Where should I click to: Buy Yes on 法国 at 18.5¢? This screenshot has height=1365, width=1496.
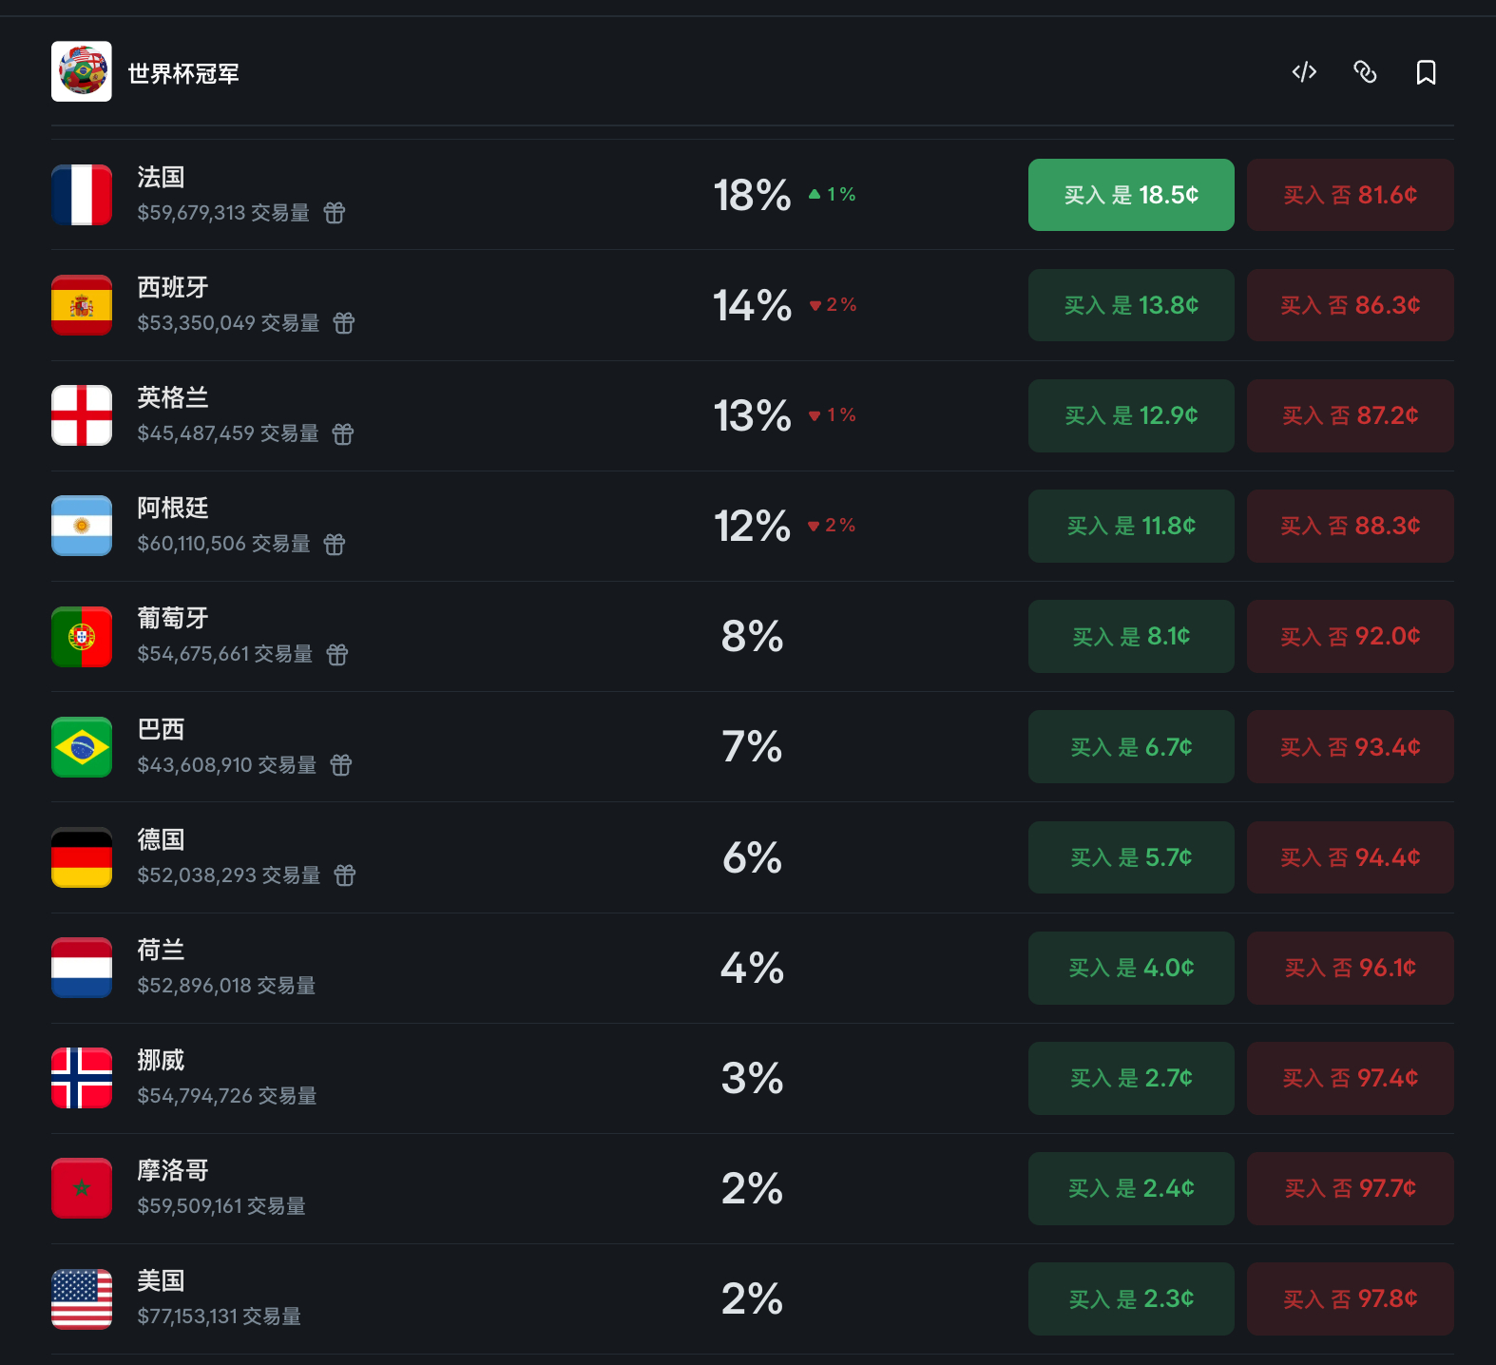(x=1131, y=195)
